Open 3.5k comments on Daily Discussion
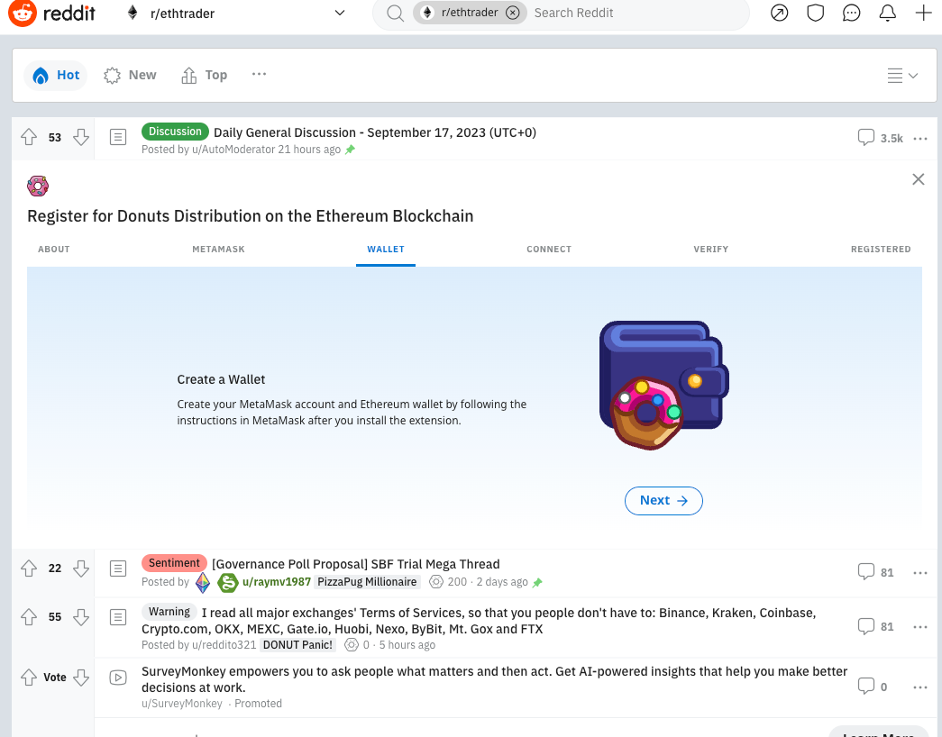Image resolution: width=942 pixels, height=737 pixels. click(880, 138)
